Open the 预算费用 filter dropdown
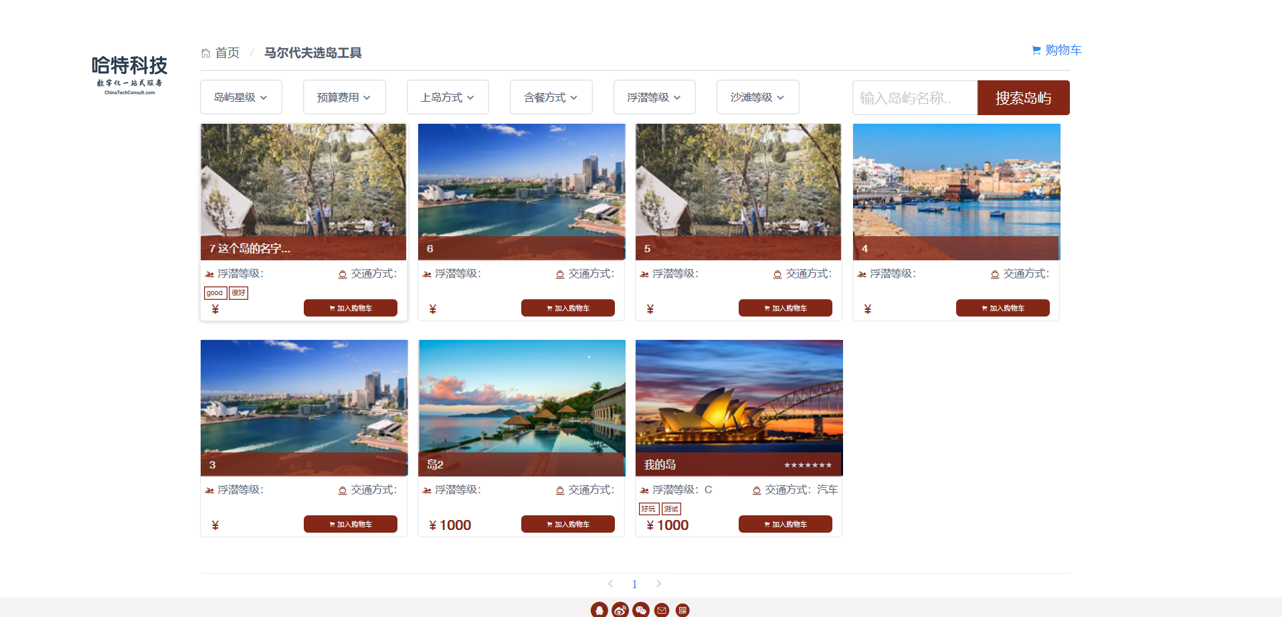1282x617 pixels. click(344, 97)
